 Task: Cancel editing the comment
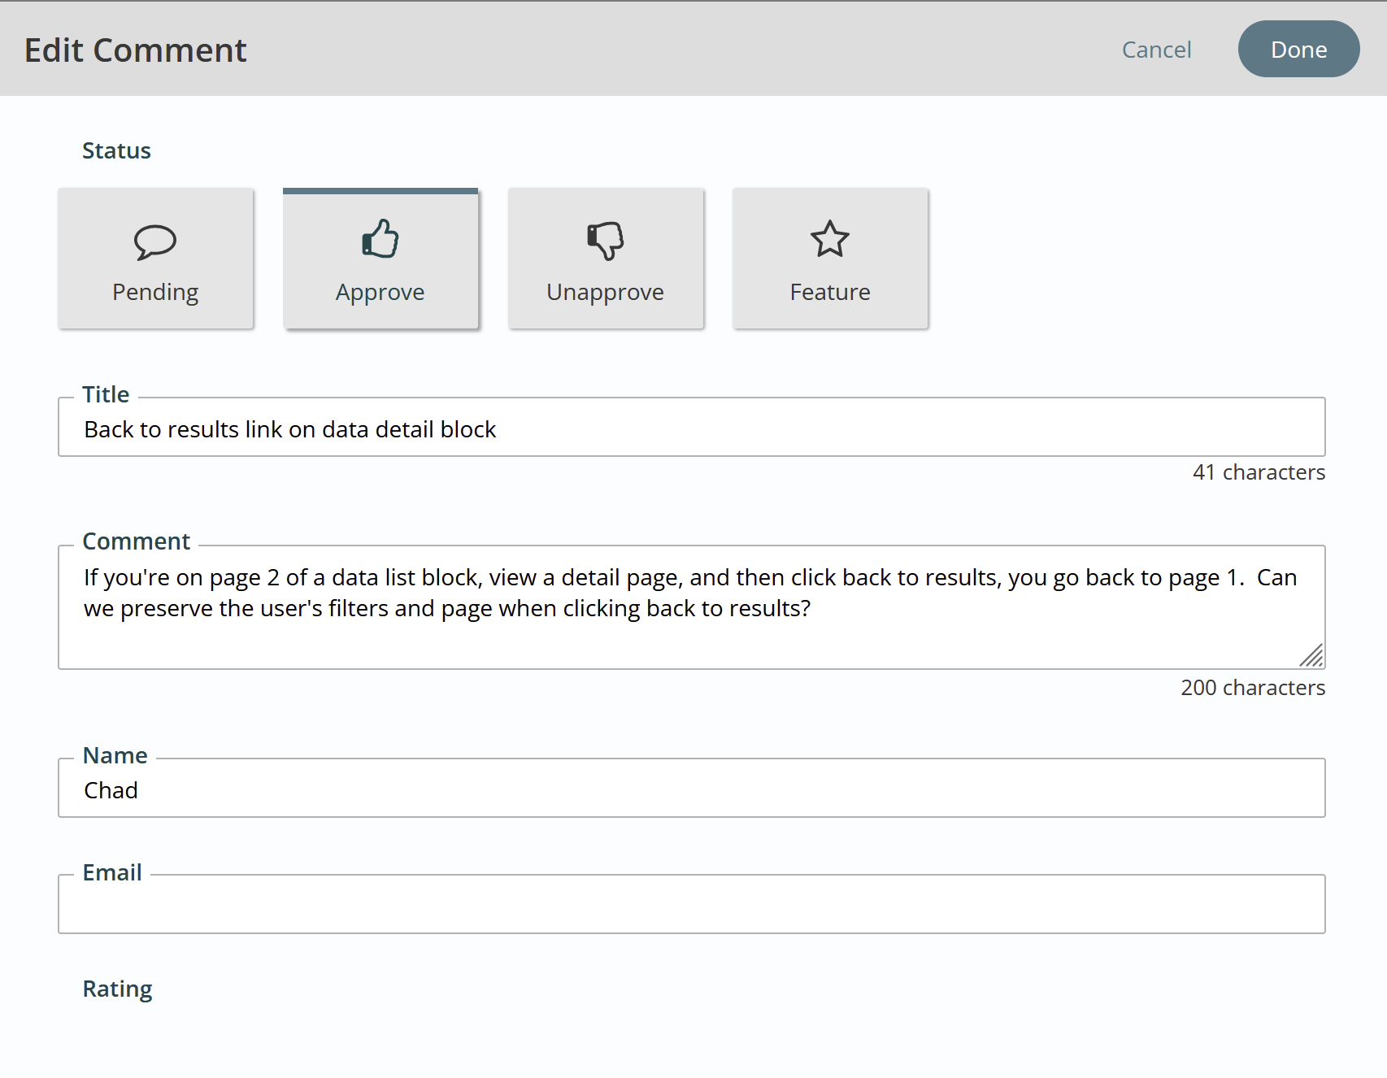1156,50
